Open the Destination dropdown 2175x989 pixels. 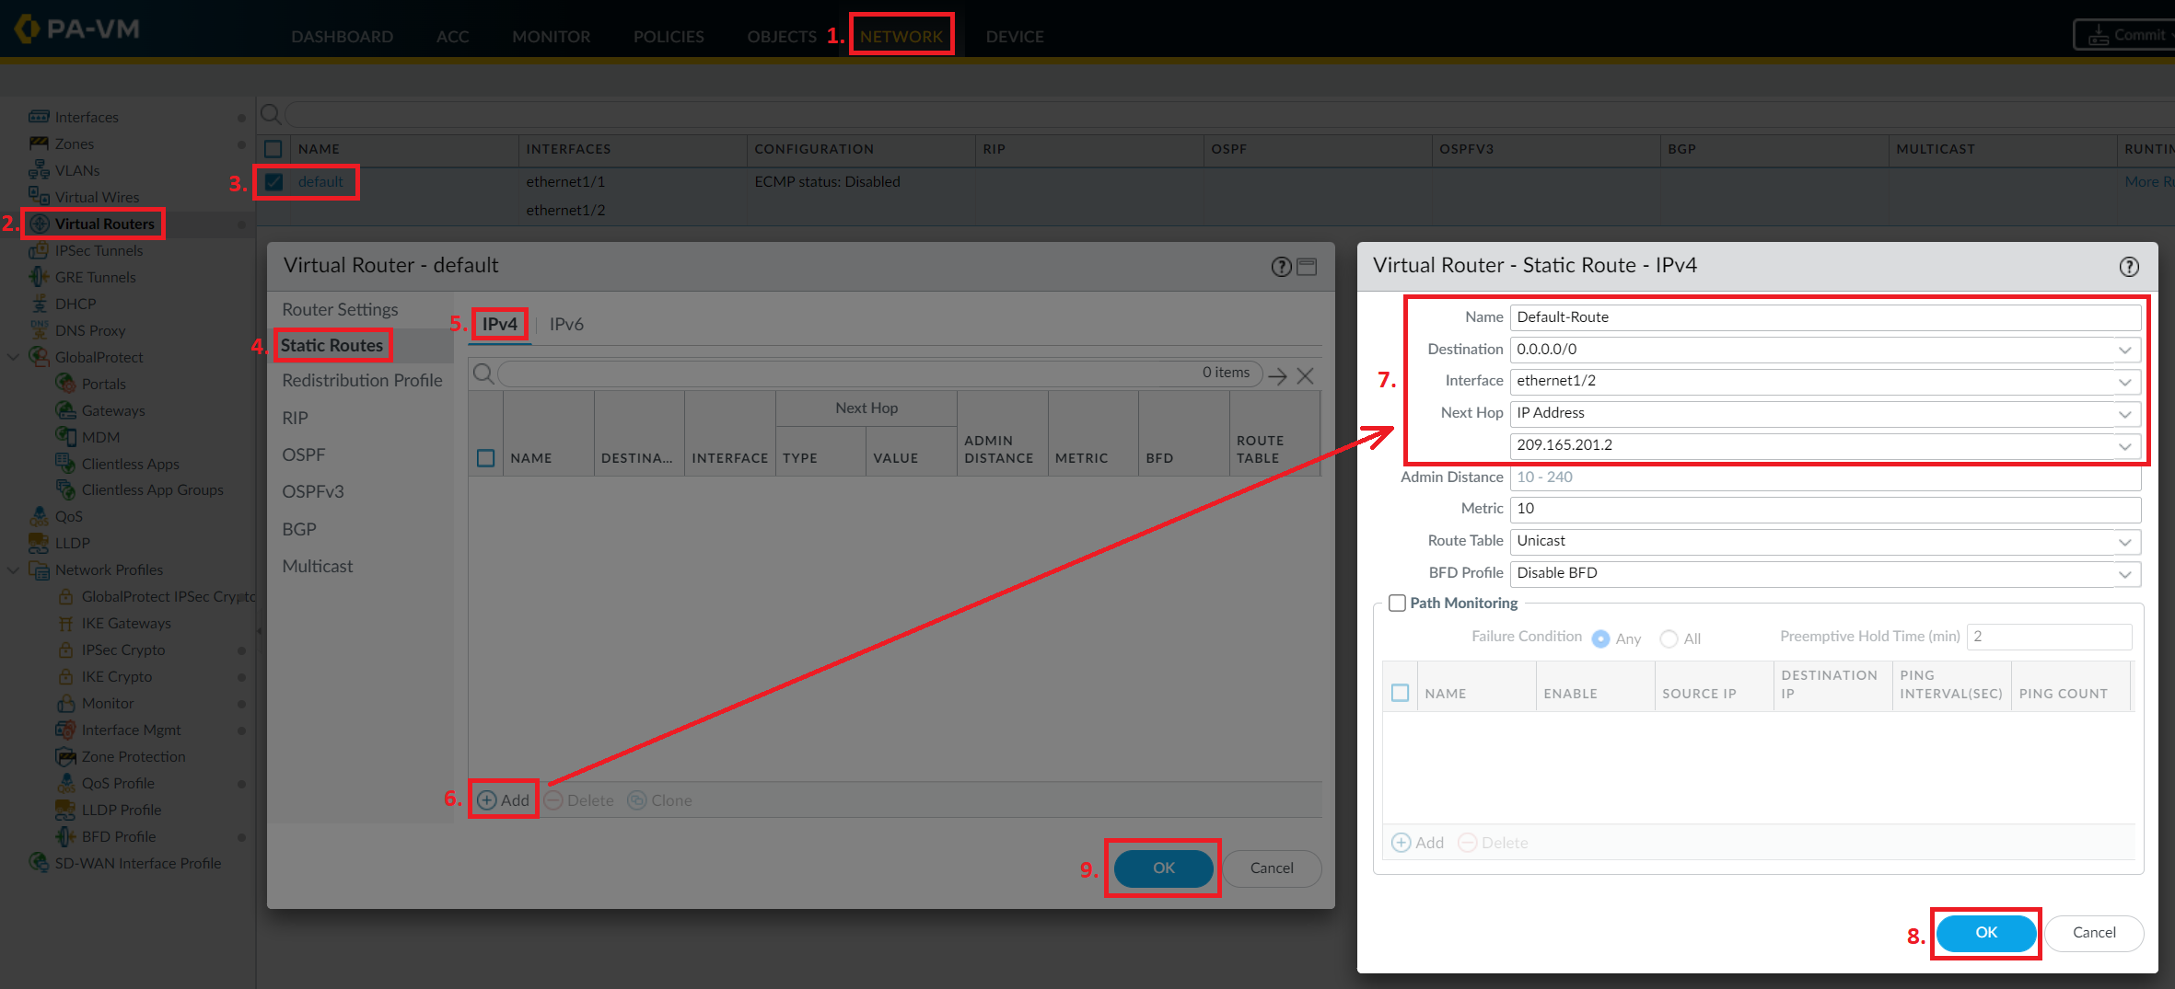[2125, 350]
